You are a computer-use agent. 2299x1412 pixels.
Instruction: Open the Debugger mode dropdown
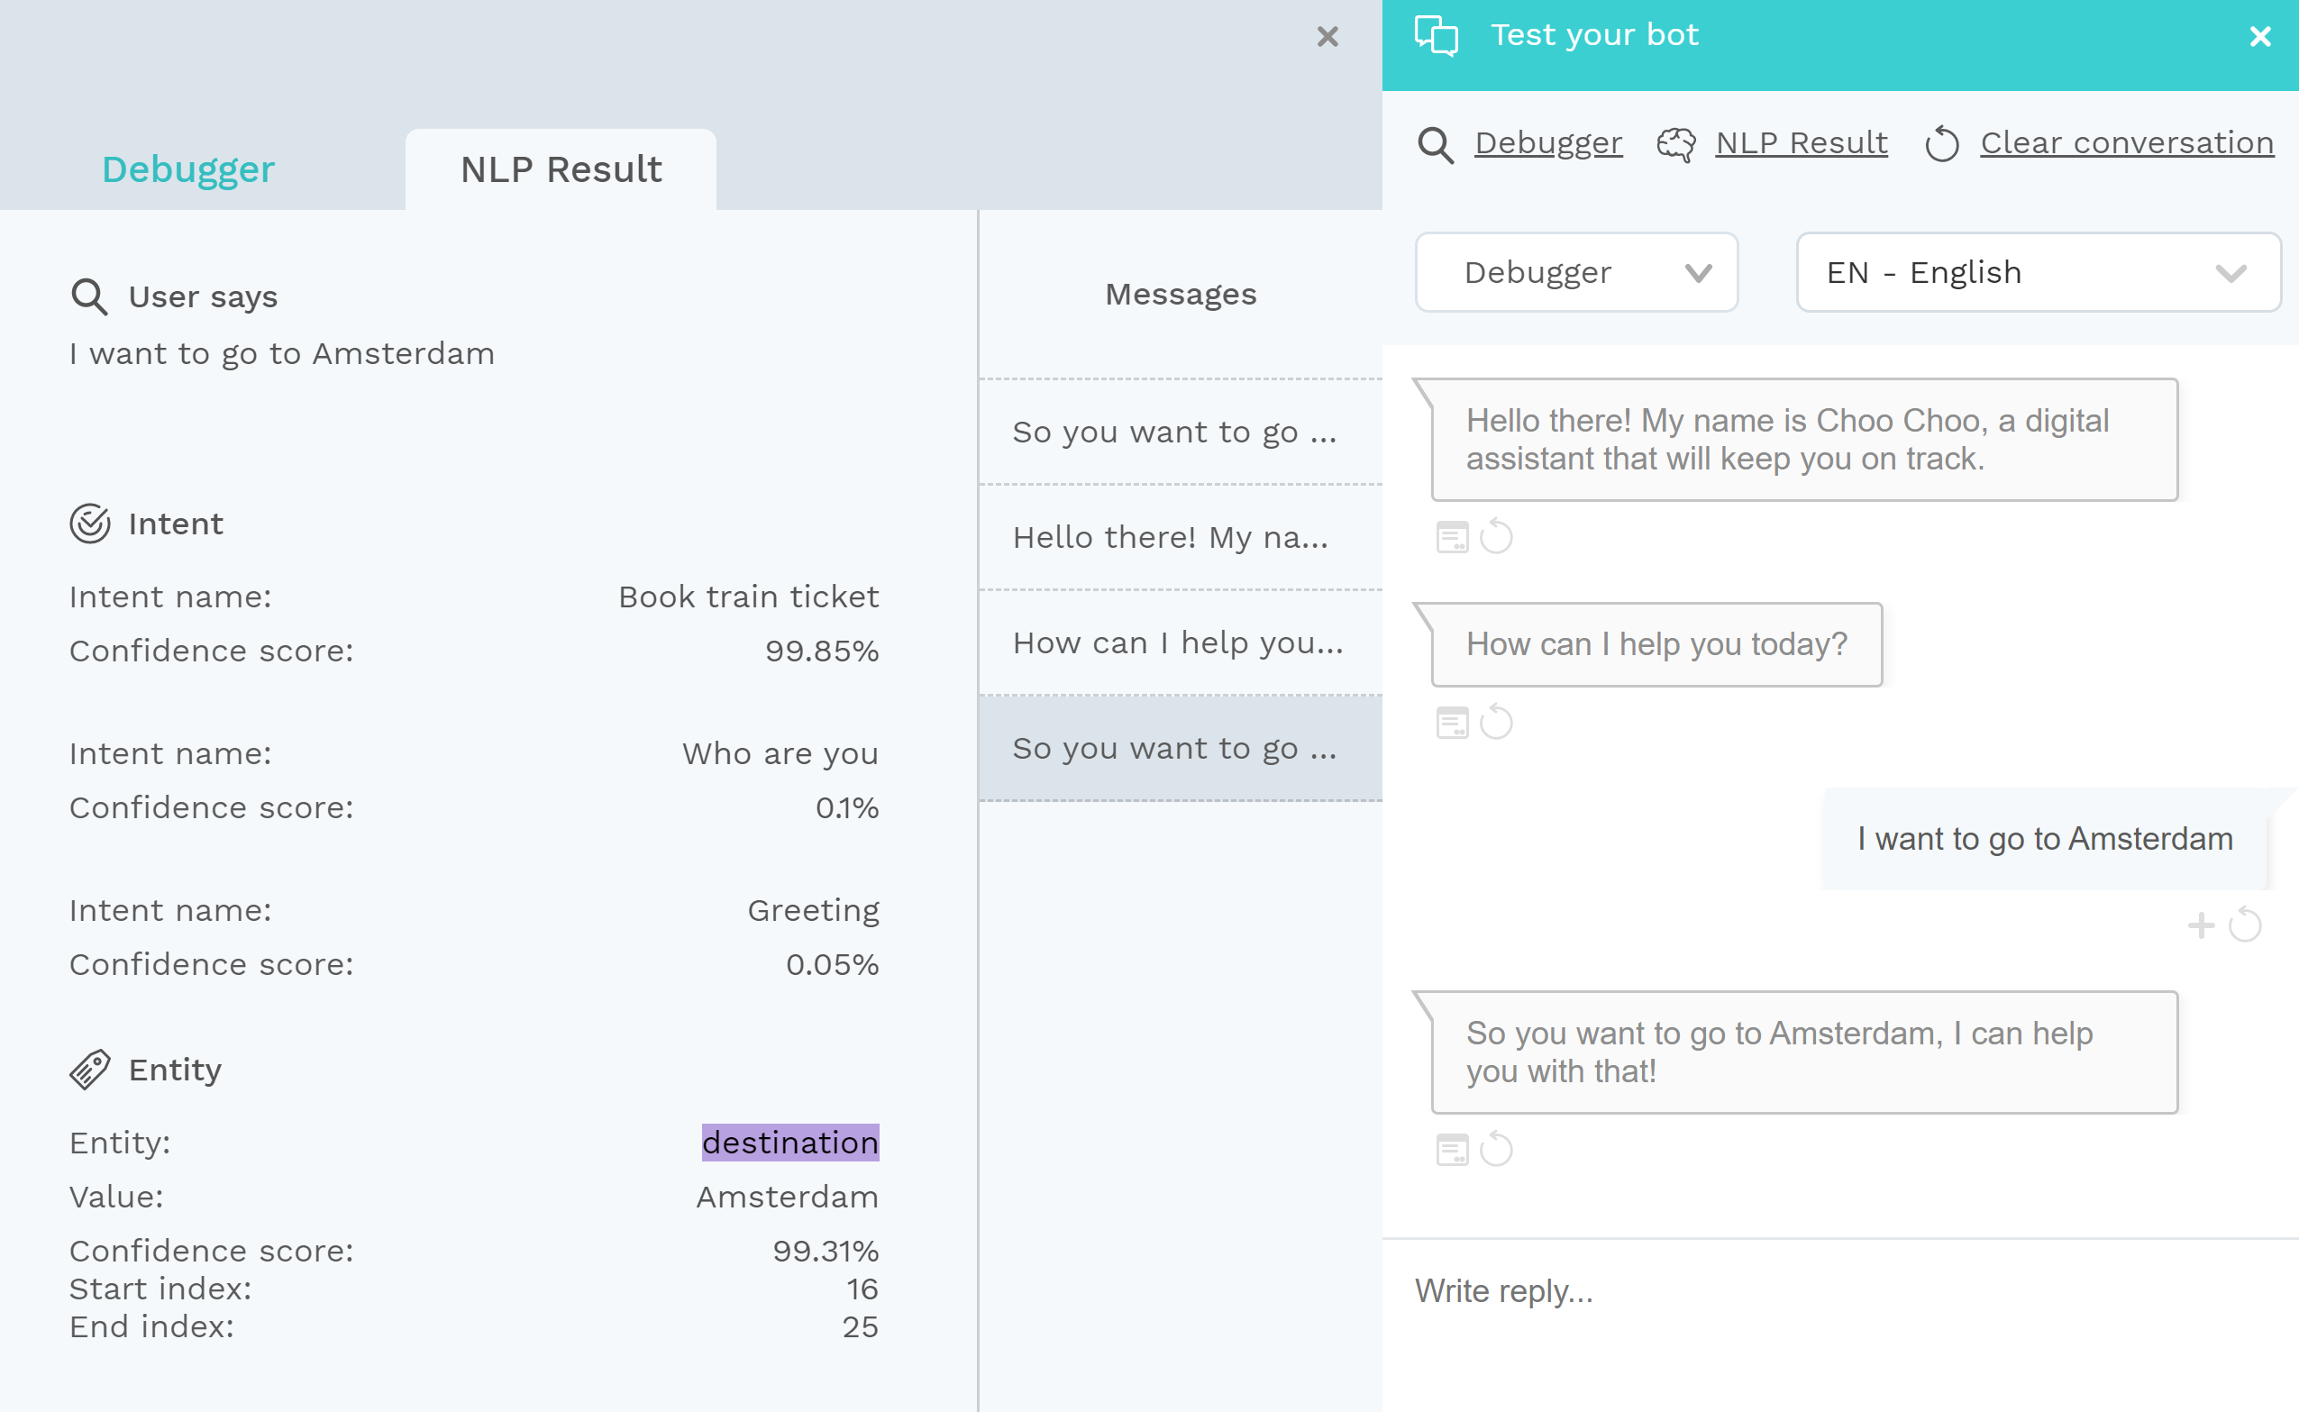tap(1576, 272)
